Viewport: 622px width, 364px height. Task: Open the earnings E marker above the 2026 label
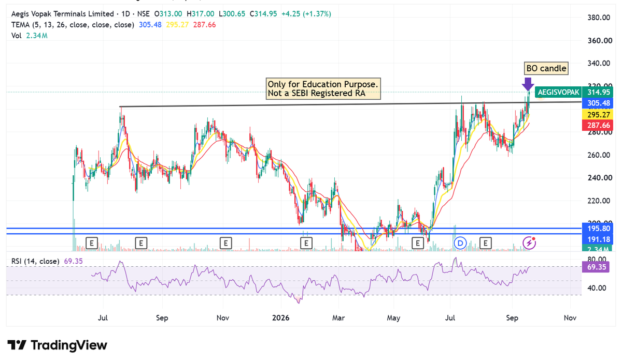click(x=306, y=242)
